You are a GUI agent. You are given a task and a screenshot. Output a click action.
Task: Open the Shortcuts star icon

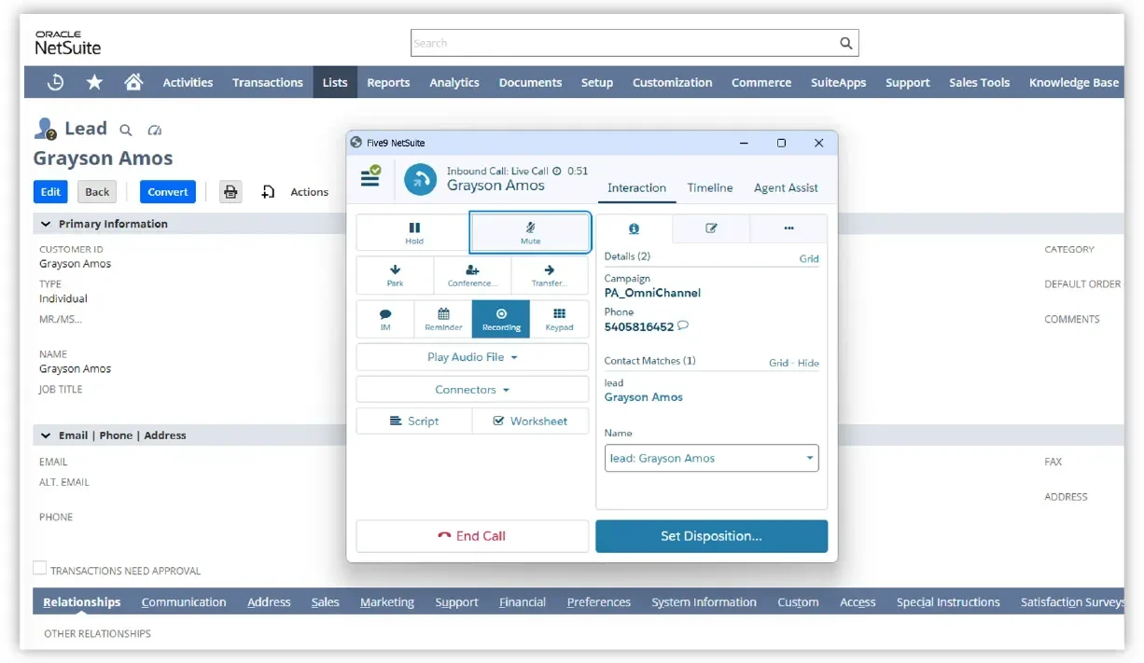pos(94,82)
